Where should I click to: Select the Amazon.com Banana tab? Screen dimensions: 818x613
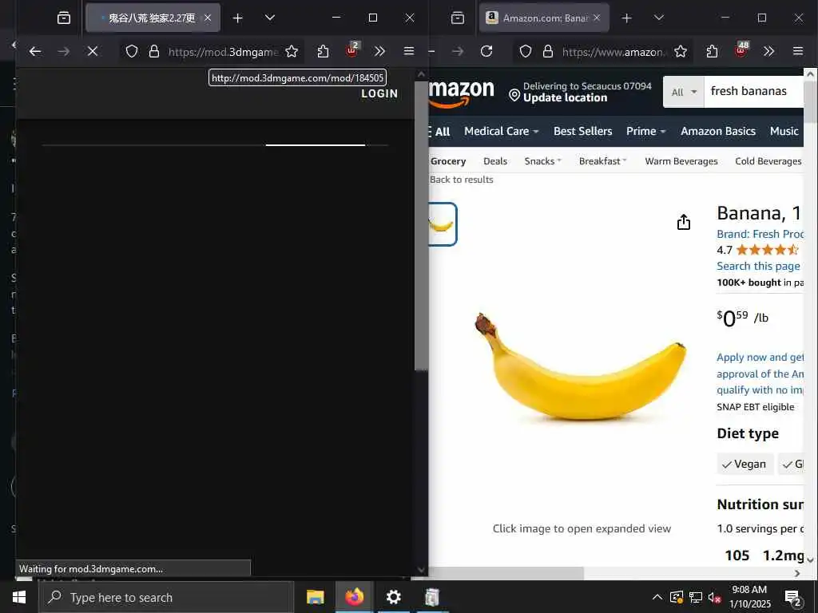point(544,18)
